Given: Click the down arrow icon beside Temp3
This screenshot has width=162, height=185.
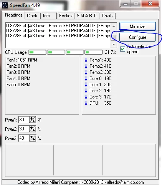Looking at the screenshot, I should [x=86, y=72].
